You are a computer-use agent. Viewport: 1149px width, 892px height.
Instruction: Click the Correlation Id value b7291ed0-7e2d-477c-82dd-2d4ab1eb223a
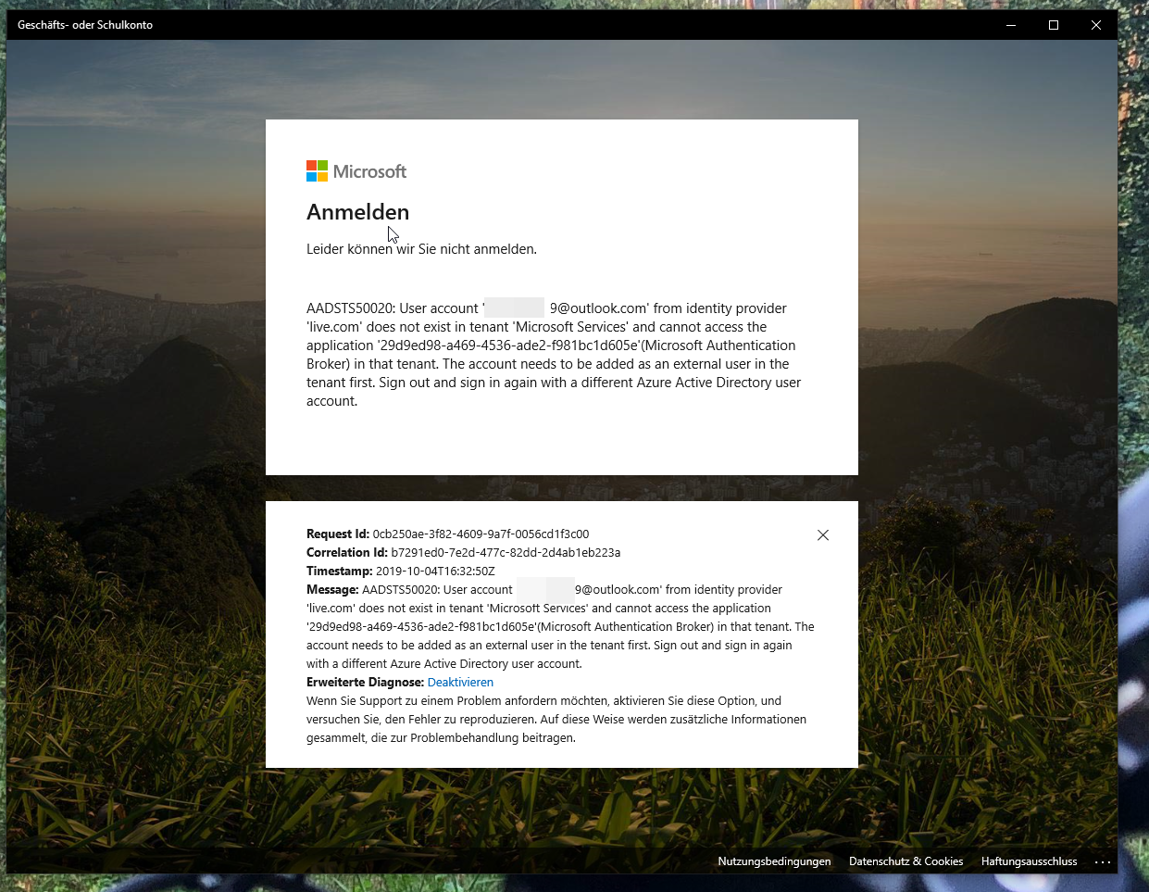pyautogui.click(x=506, y=553)
